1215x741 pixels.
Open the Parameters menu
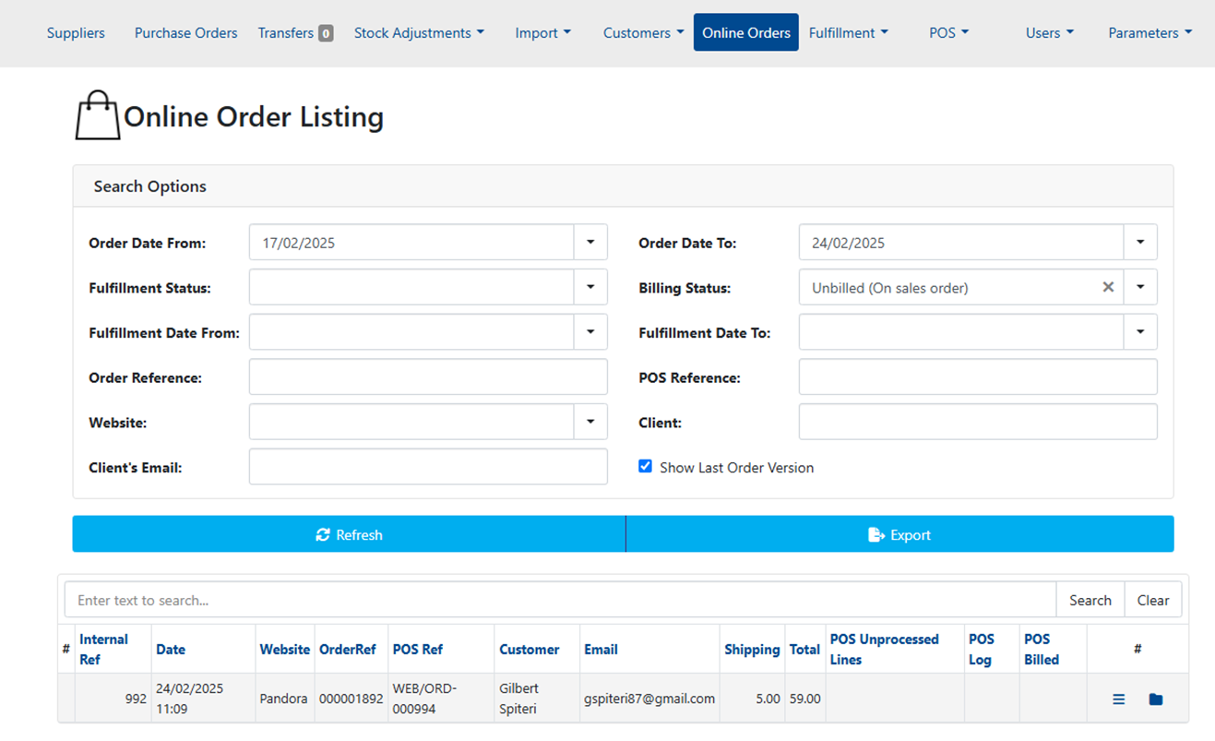pos(1149,32)
